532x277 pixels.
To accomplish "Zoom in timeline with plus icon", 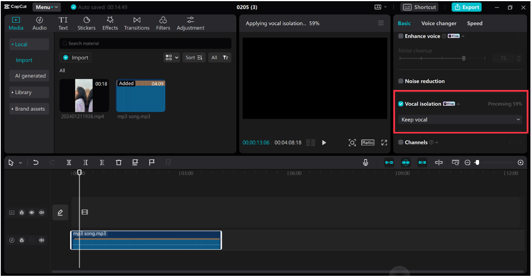I will pos(520,163).
